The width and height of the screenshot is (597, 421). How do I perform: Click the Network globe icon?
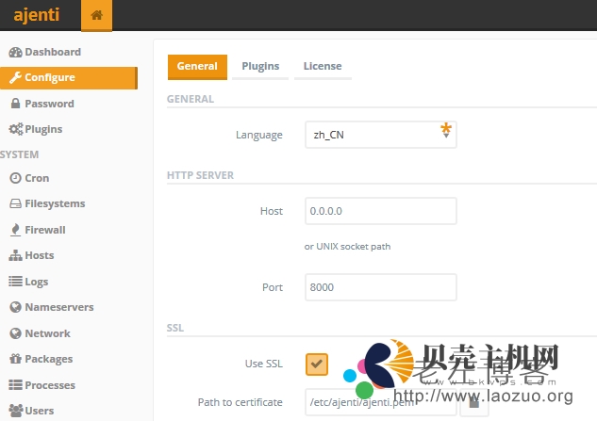[16, 333]
